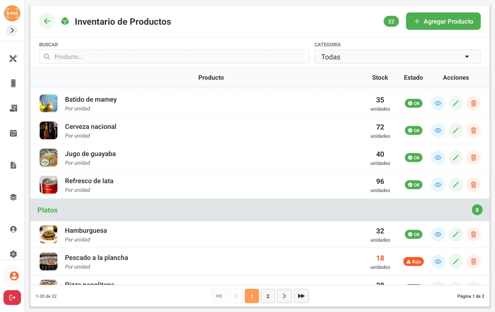Image resolution: width=495 pixels, height=312 pixels.
Task: Open the orange user profile button
Action: click(x=14, y=276)
